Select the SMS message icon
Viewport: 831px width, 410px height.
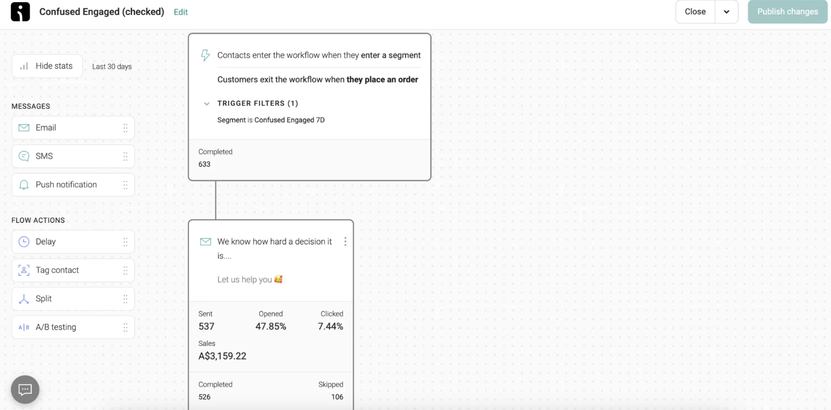(23, 156)
